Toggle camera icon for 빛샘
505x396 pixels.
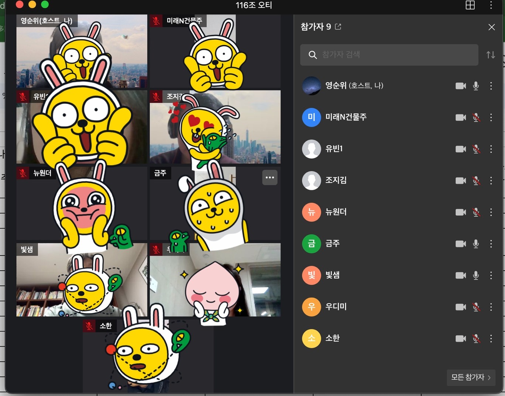(x=460, y=275)
